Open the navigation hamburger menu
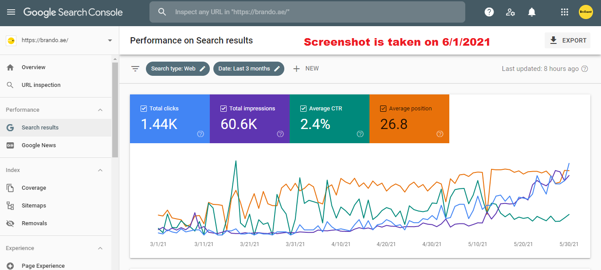The height and width of the screenshot is (270, 601). 11,12
